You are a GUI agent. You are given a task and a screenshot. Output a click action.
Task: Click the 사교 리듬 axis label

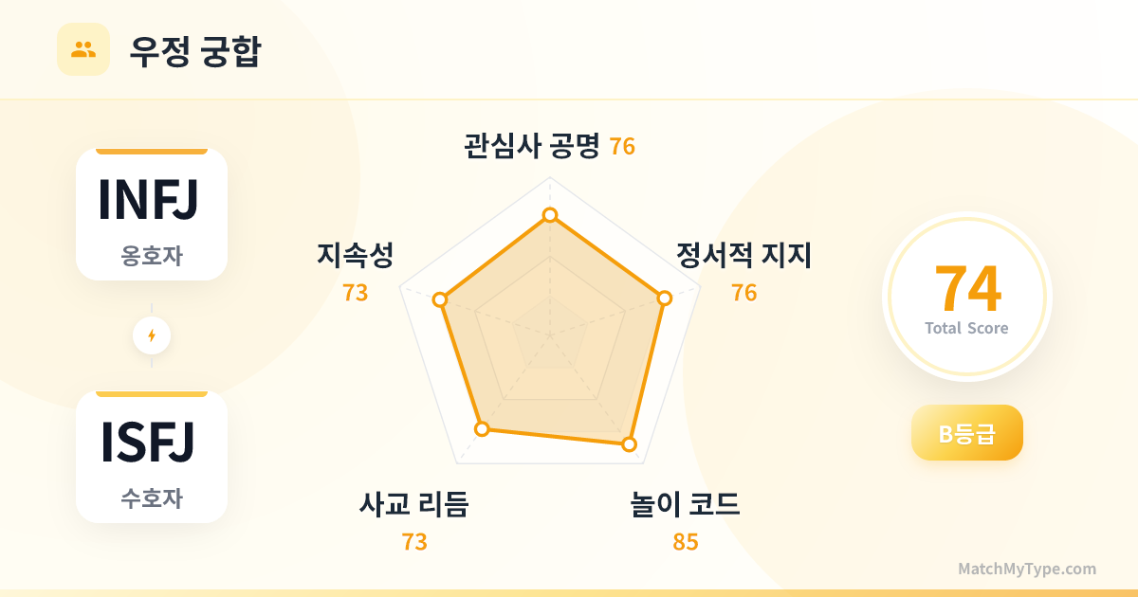(414, 505)
